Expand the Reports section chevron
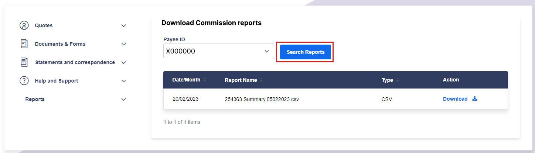This screenshot has height=153, width=535. click(x=124, y=100)
